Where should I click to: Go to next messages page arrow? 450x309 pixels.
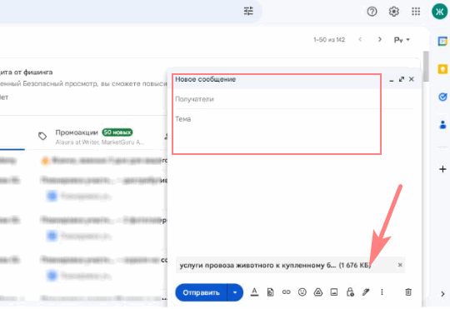coord(380,39)
